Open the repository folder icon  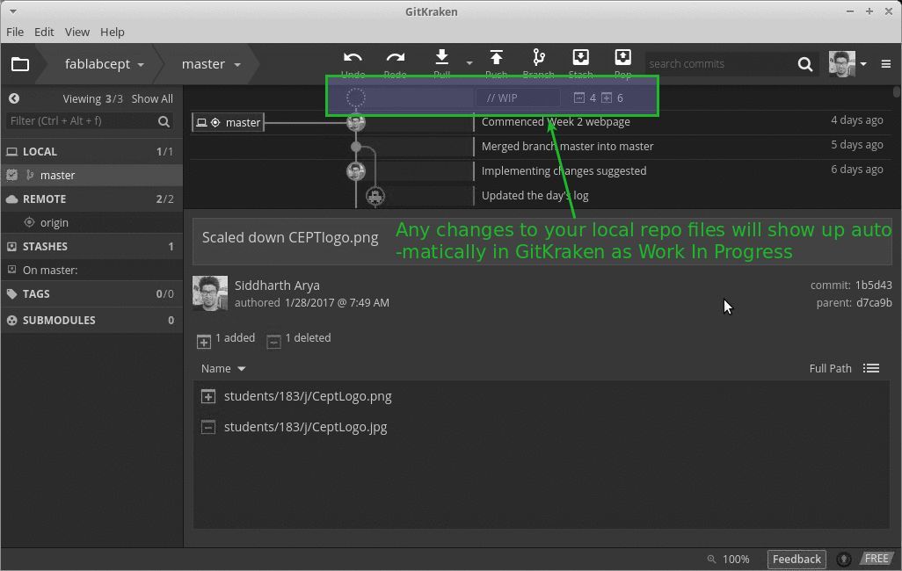click(20, 64)
